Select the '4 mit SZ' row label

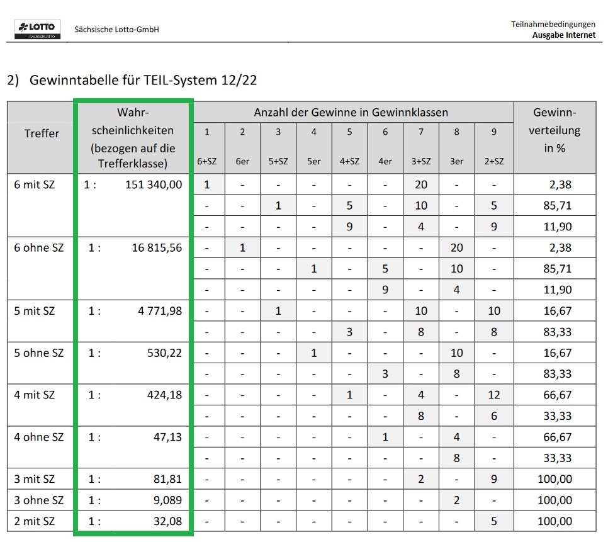[35, 395]
